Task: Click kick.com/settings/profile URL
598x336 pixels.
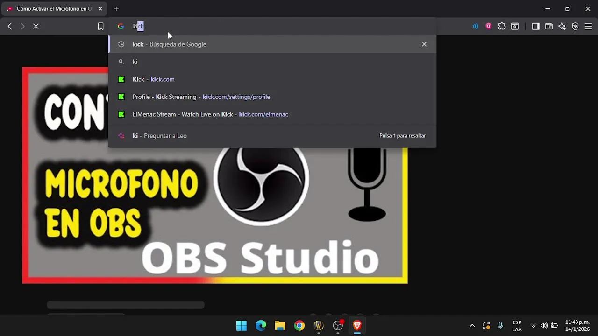Action: [x=236, y=97]
